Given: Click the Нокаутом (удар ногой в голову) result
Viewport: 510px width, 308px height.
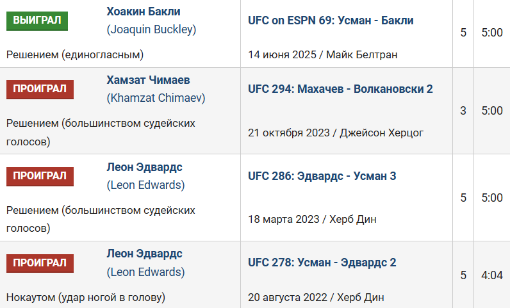Looking at the screenshot, I should [x=86, y=297].
